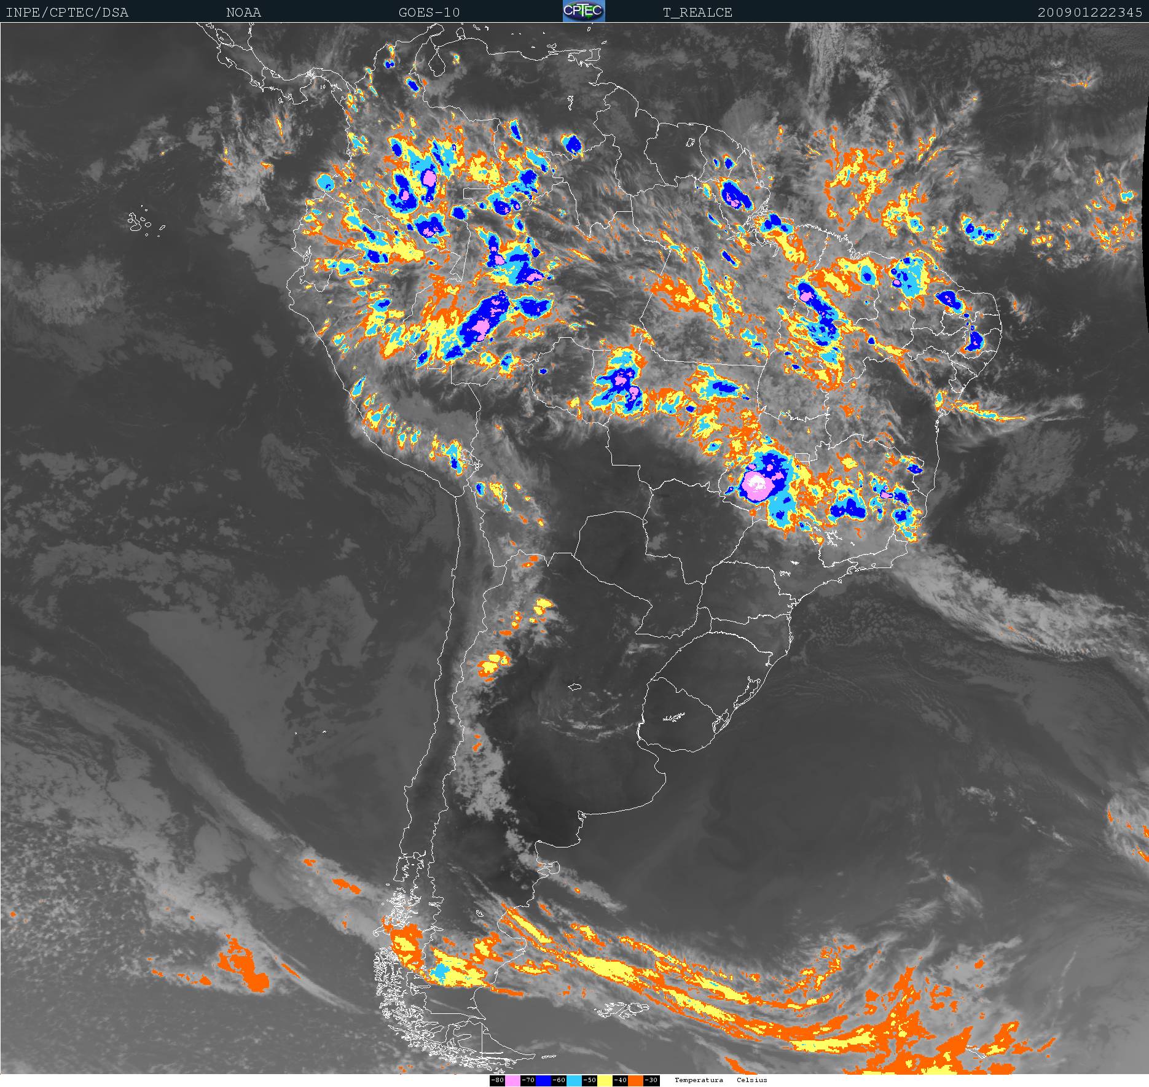This screenshot has height=1087, width=1149.
Task: Select the Celsius unit label
Action: (x=751, y=1080)
